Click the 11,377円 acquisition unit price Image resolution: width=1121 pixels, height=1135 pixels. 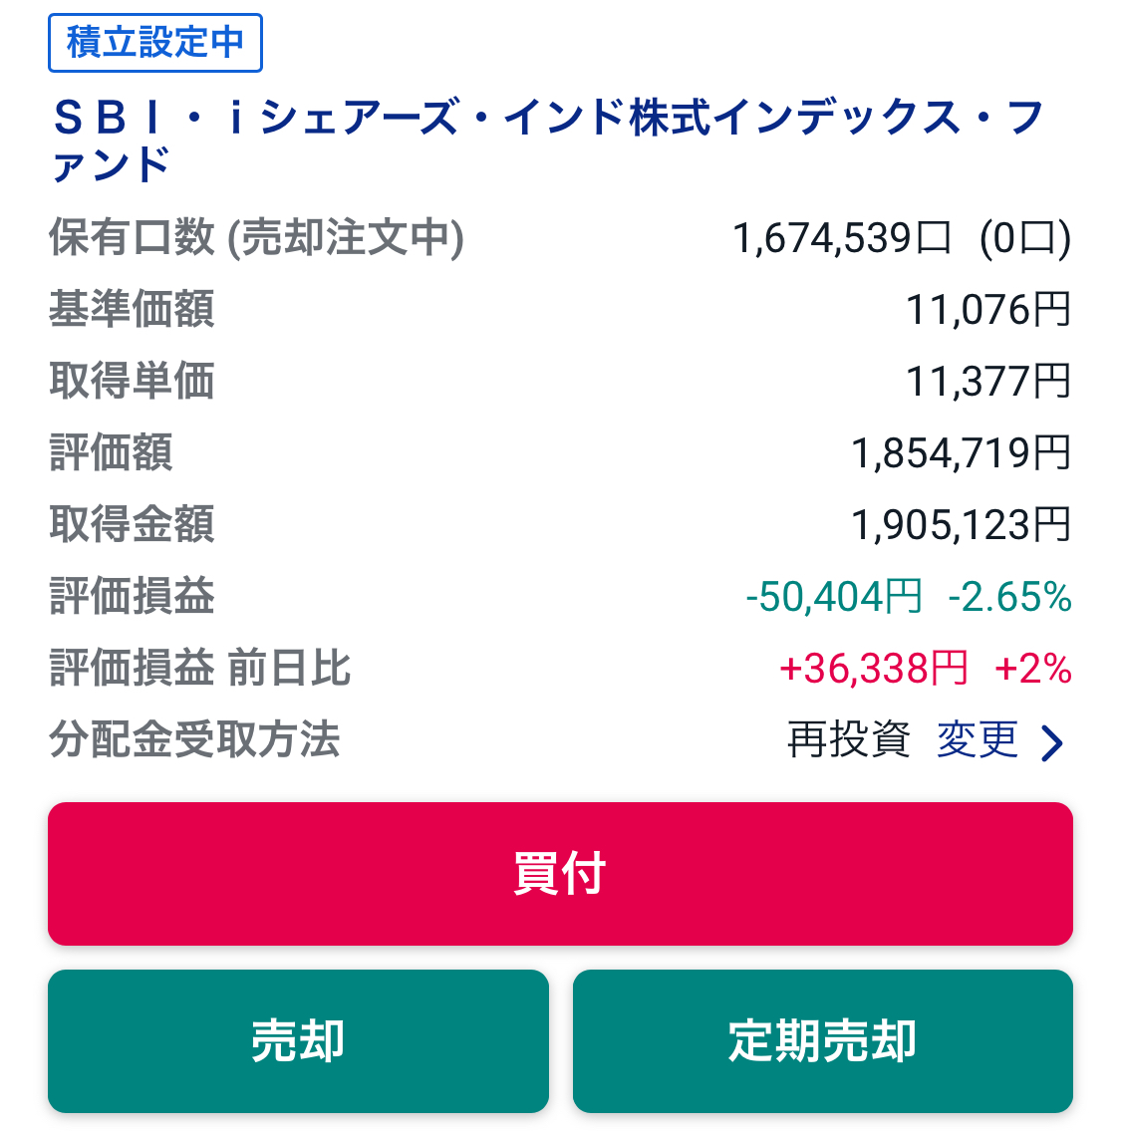(x=987, y=382)
